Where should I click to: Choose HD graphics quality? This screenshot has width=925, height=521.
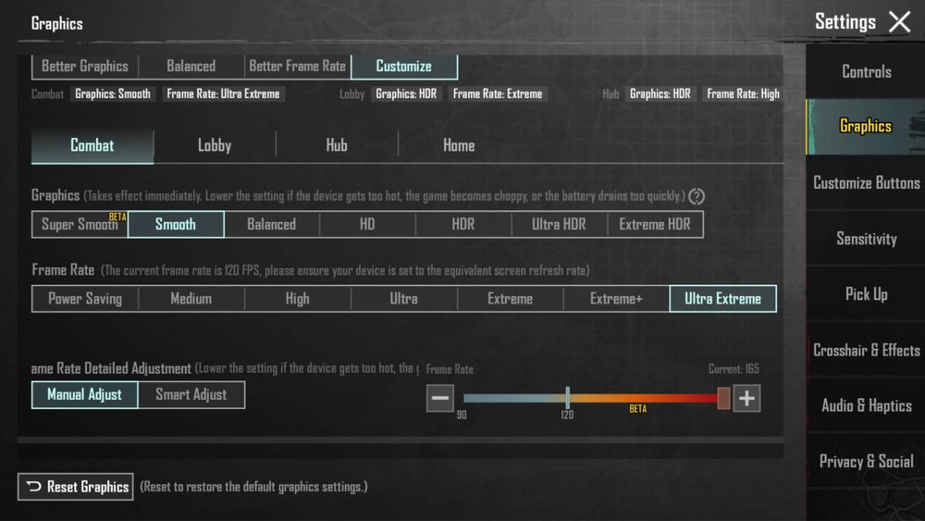tap(367, 224)
